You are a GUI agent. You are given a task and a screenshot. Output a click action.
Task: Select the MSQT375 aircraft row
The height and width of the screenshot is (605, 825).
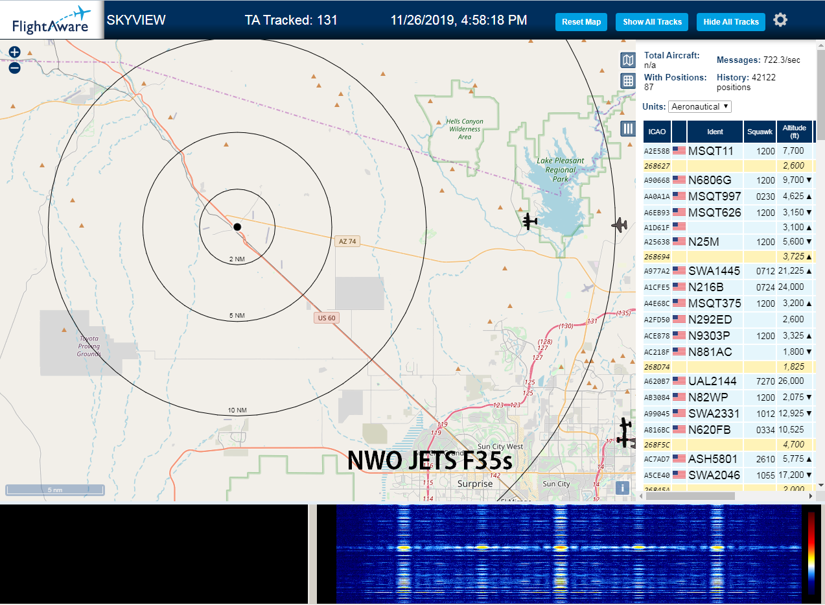(x=728, y=303)
